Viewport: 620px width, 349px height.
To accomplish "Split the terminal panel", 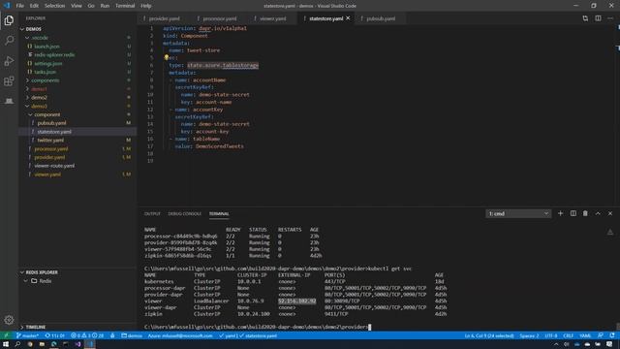I will tap(573, 213).
